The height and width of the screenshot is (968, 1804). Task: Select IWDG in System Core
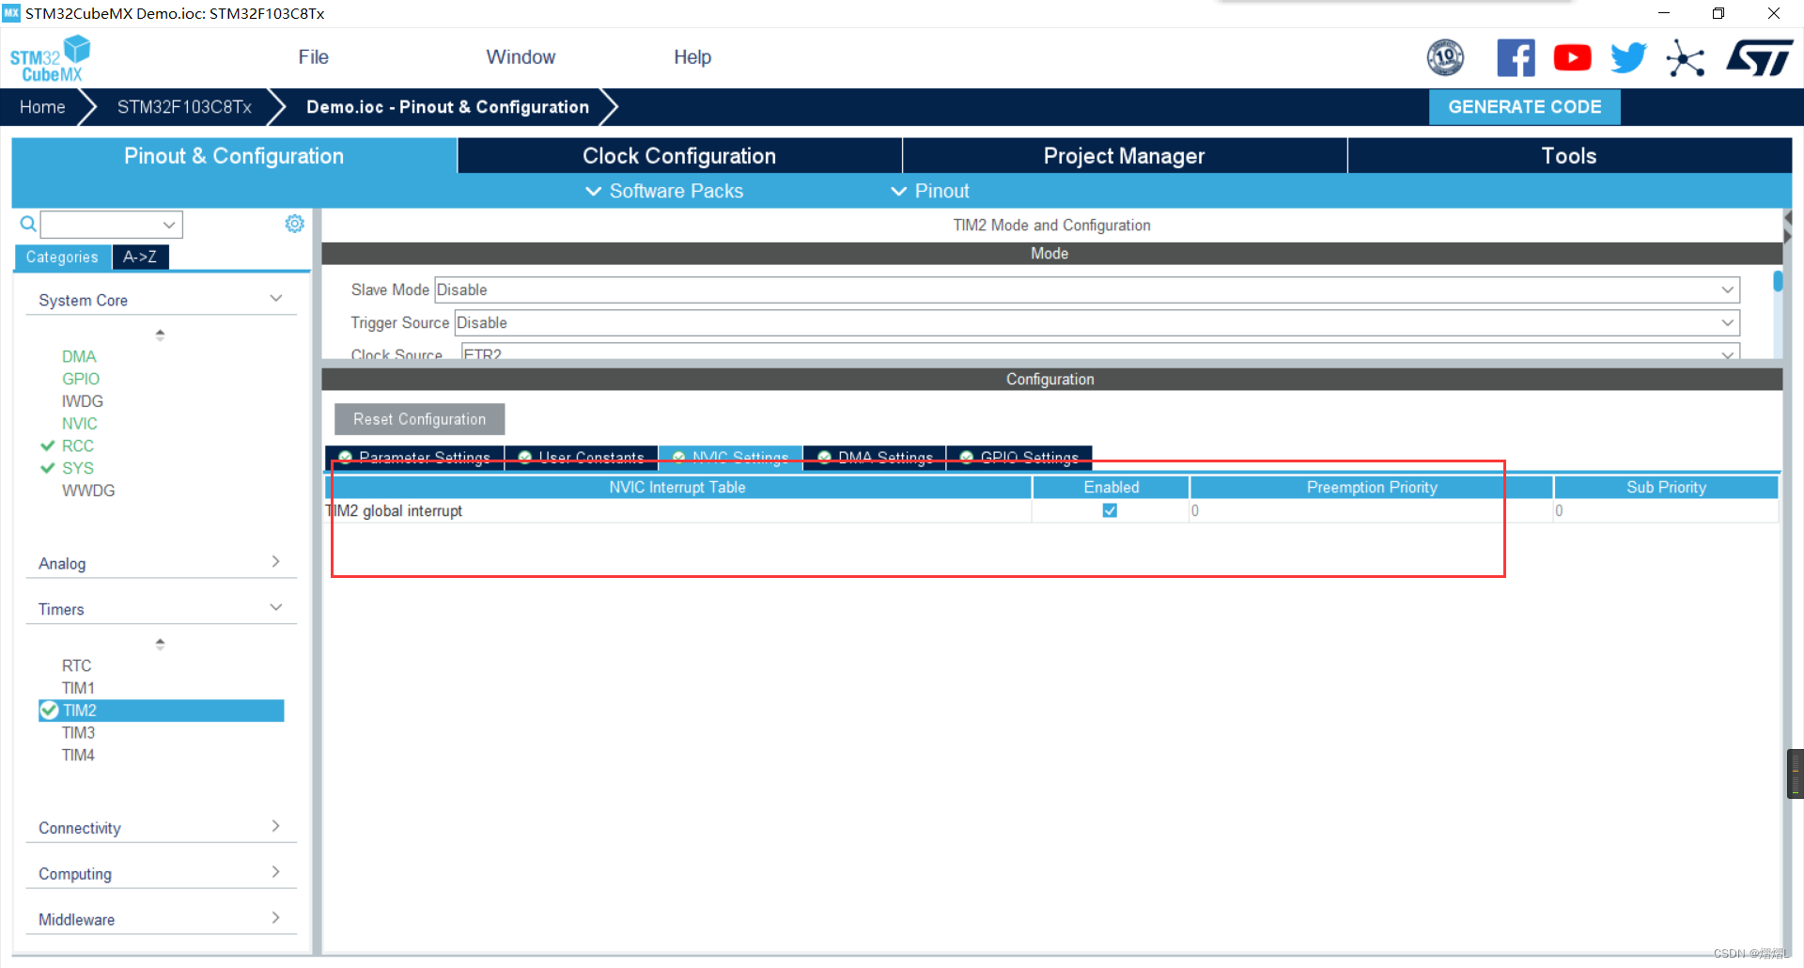click(83, 401)
